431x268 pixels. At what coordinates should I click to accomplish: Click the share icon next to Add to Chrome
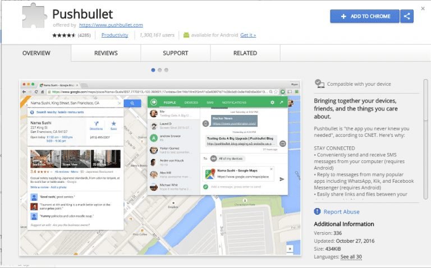407,16
